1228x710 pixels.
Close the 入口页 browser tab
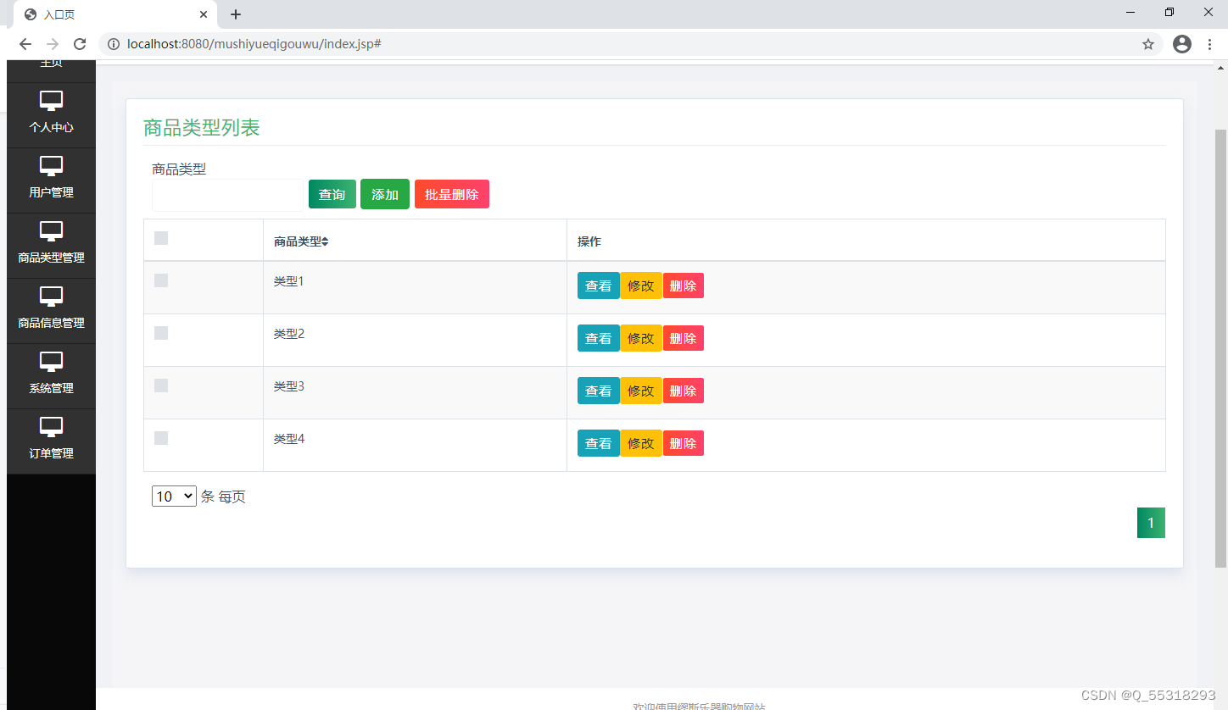(x=204, y=14)
